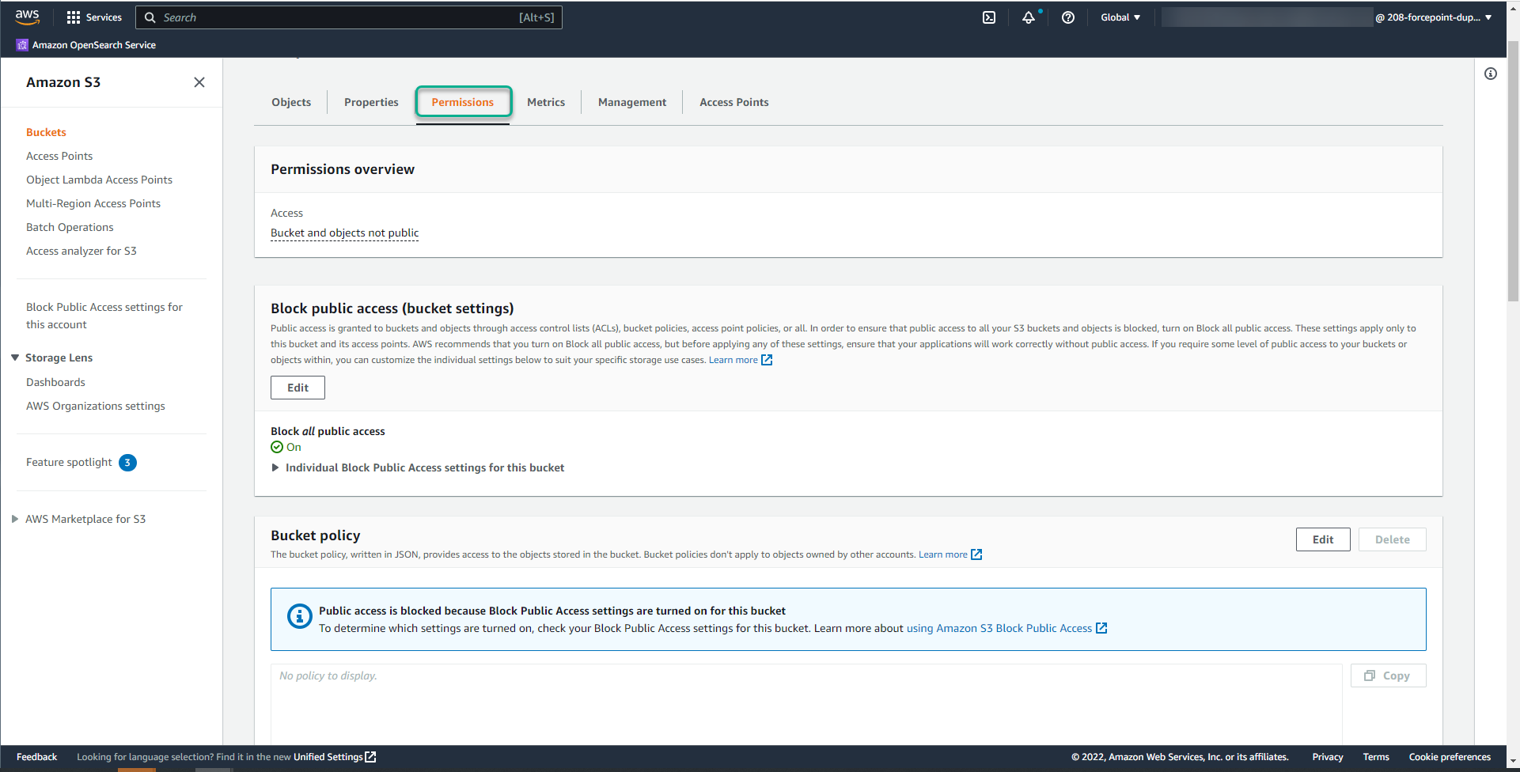The image size is (1520, 772).
Task: Switch to the Objects tab
Action: pos(290,102)
